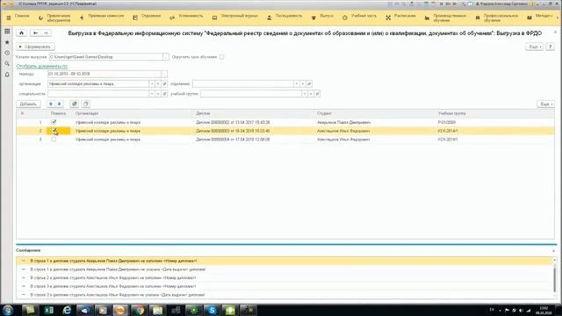The height and width of the screenshot is (316, 562).
Task: Expand учебная группа dropdown list
Action: 305,94
